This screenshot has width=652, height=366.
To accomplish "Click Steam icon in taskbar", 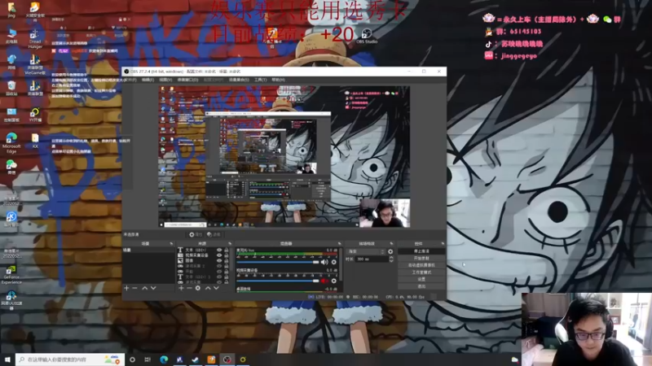I will pos(196,359).
